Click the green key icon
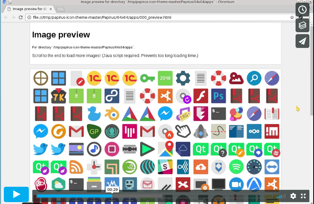314x204 pixels. tap(147, 78)
